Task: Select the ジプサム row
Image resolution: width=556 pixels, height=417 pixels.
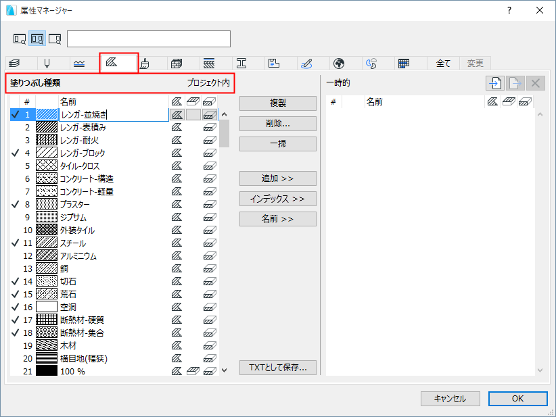Action: [114, 217]
